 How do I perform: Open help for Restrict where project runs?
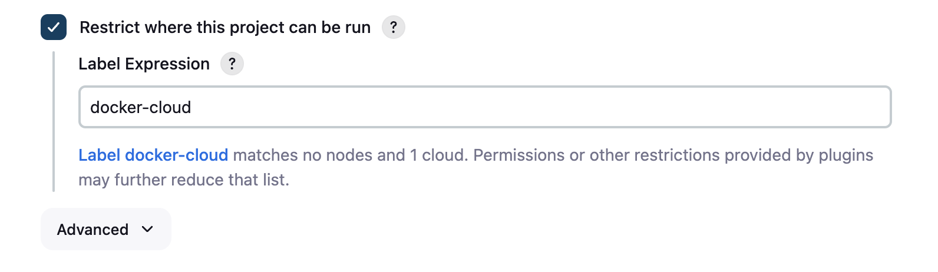(394, 27)
